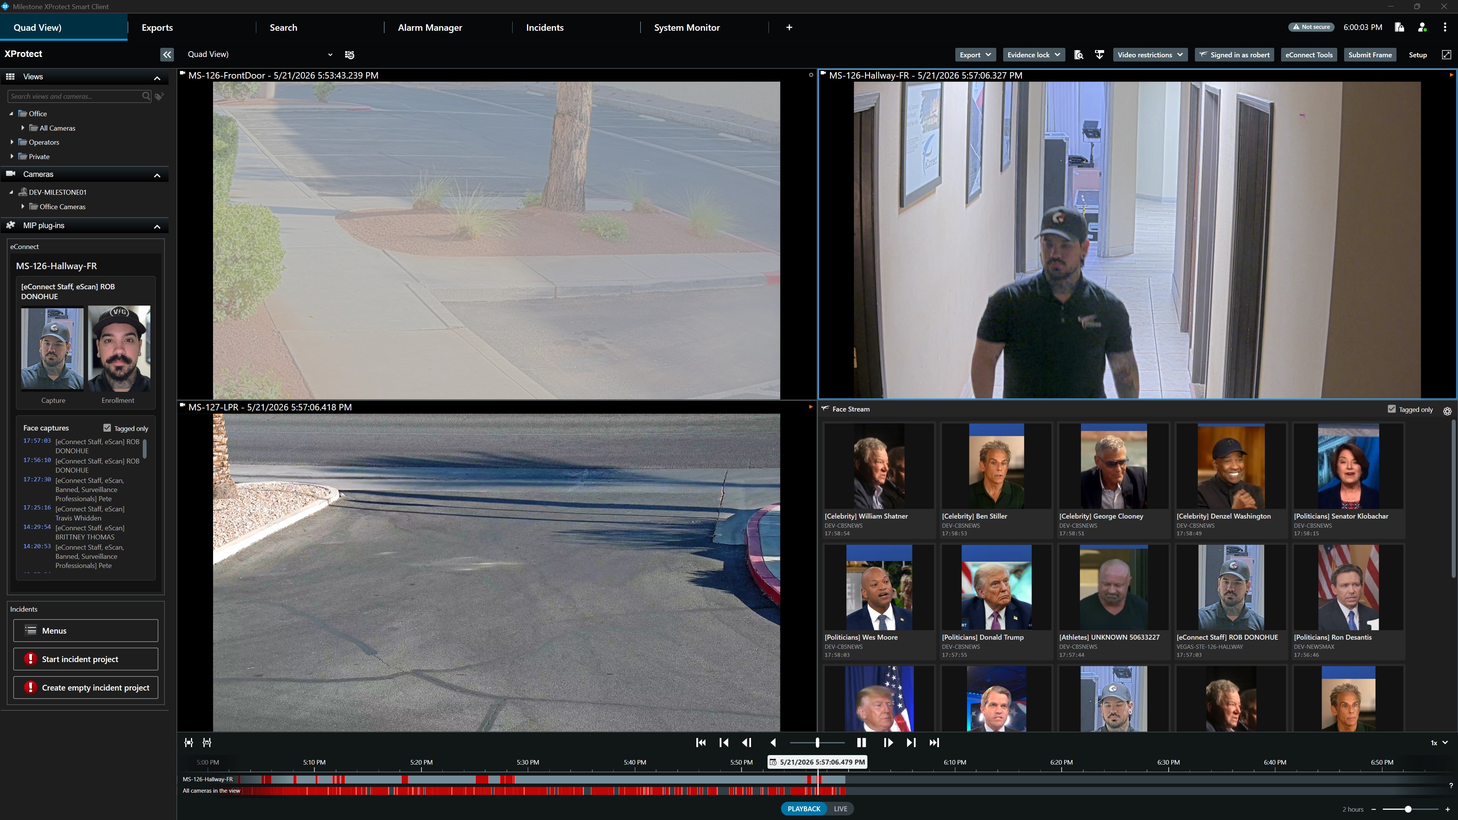The image size is (1458, 820).
Task: Click the playback speed slider handle
Action: click(x=817, y=743)
